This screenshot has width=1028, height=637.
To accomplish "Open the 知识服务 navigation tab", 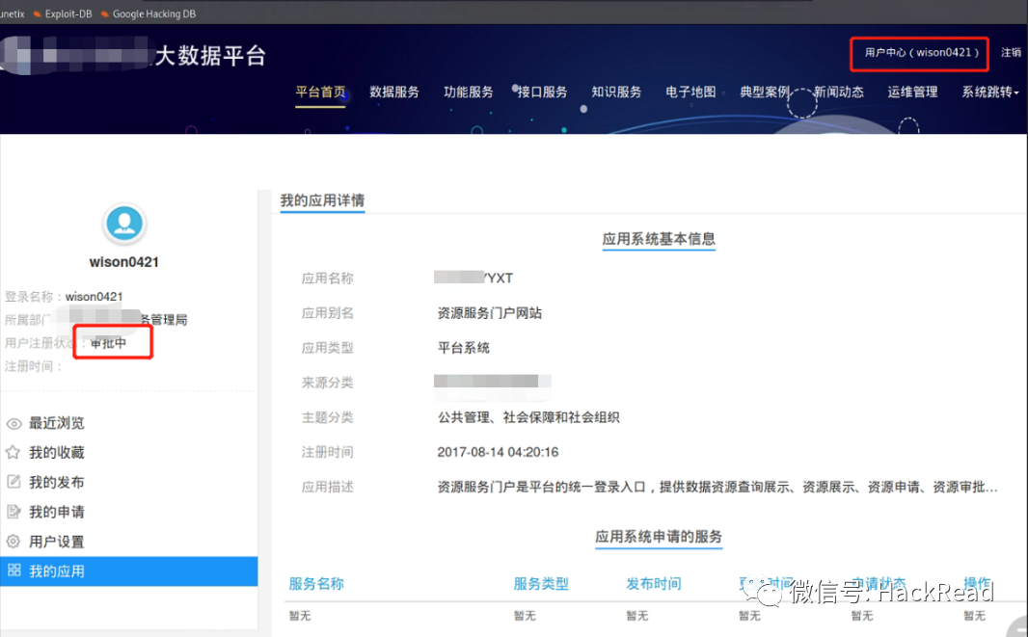I will [x=616, y=92].
